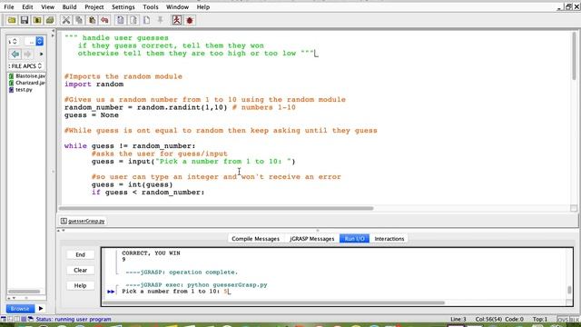Clear the Run I/O output
The image size is (581, 327).
[x=81, y=270]
